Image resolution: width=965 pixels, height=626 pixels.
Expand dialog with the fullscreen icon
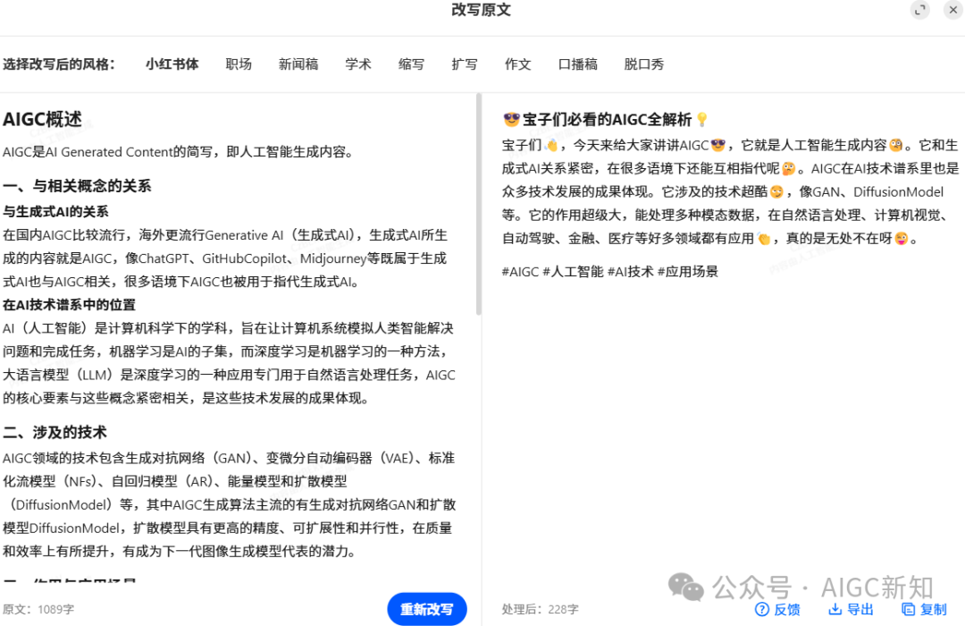(920, 10)
